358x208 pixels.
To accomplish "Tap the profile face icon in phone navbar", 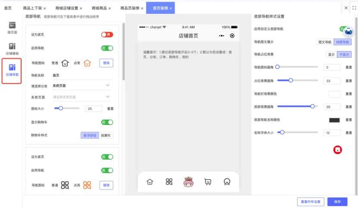I will (227, 182).
